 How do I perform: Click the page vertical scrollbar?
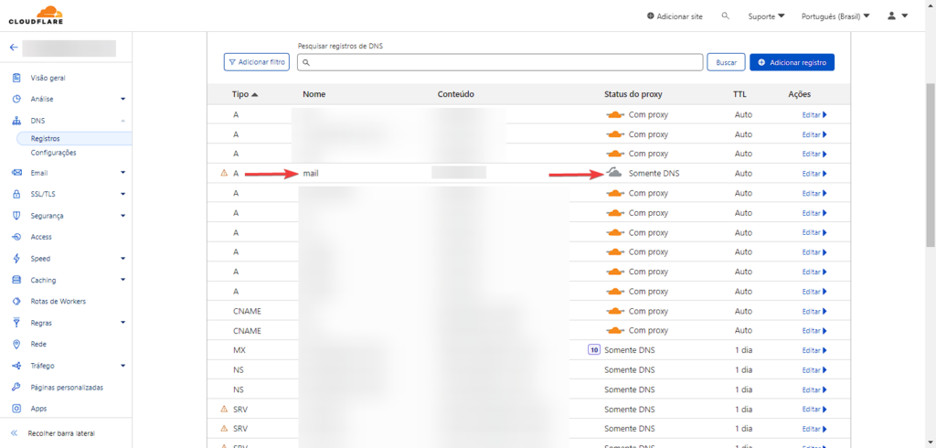click(x=930, y=165)
